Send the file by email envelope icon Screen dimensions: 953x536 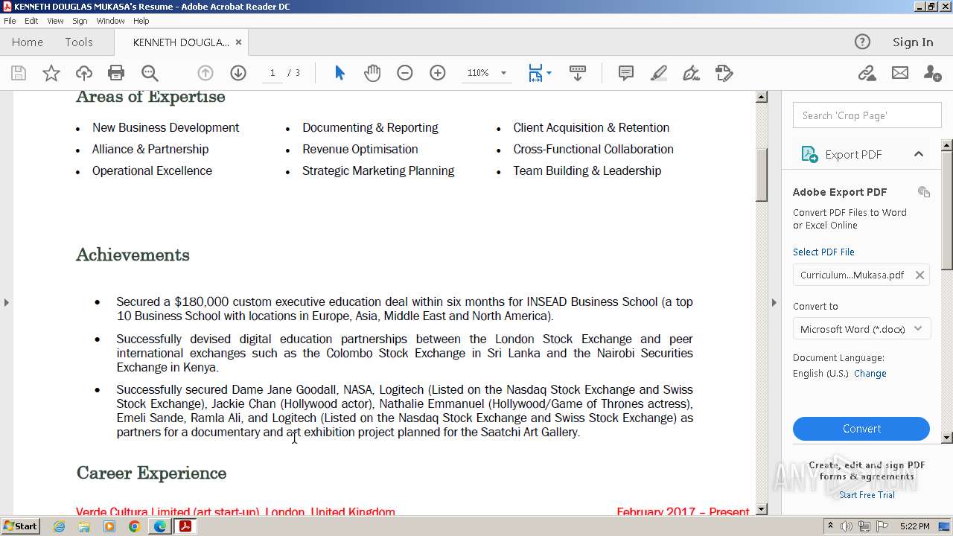point(900,73)
